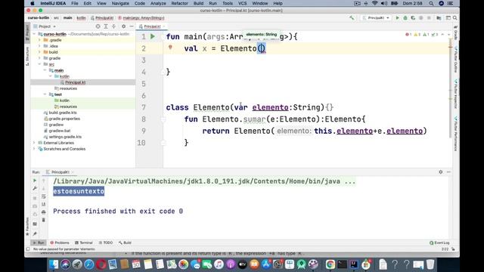Click wrench icon in Run panel

(x=35, y=188)
